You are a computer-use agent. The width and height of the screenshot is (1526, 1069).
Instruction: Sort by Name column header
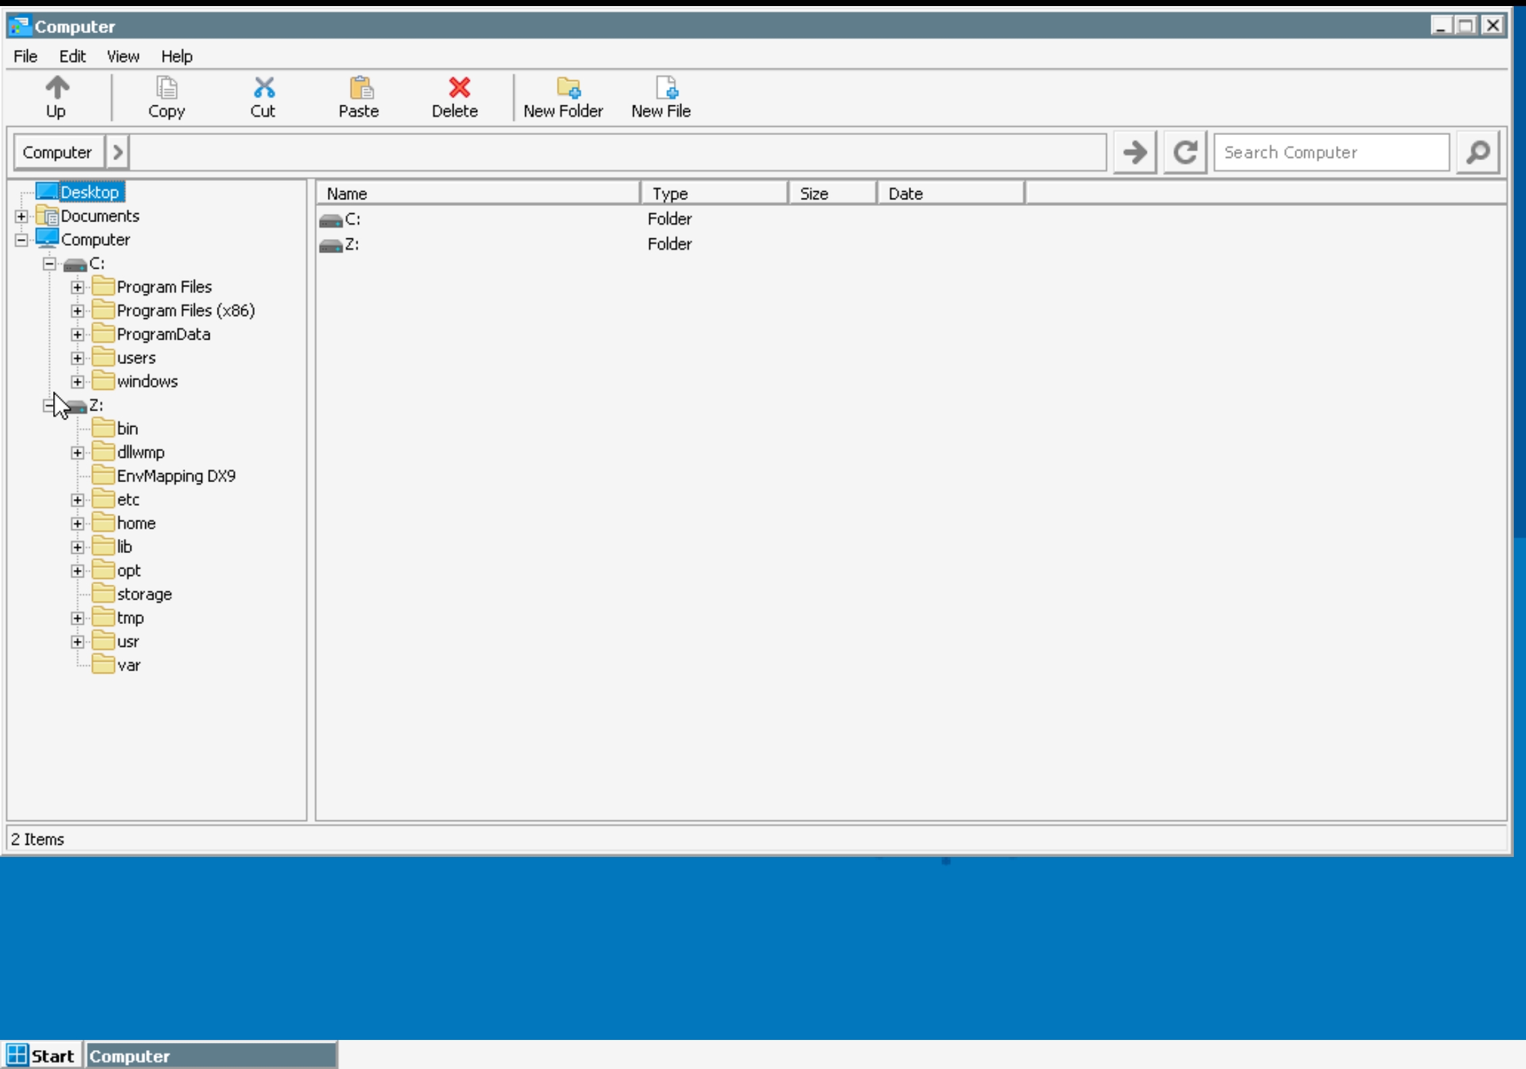pyautogui.click(x=478, y=194)
